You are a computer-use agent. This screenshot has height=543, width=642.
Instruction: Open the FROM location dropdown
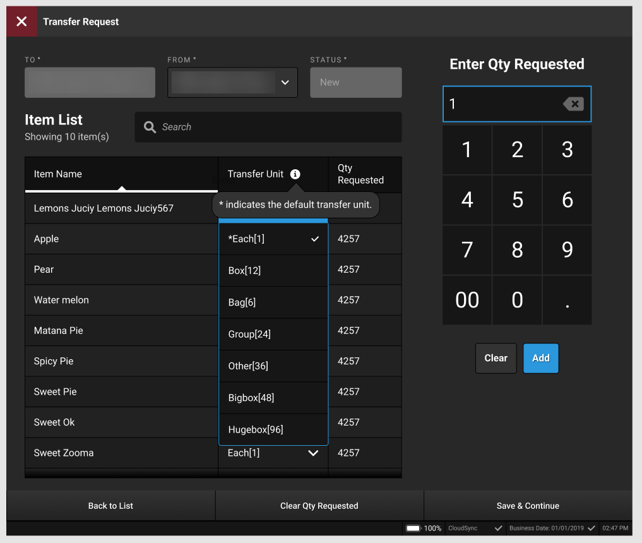(285, 83)
